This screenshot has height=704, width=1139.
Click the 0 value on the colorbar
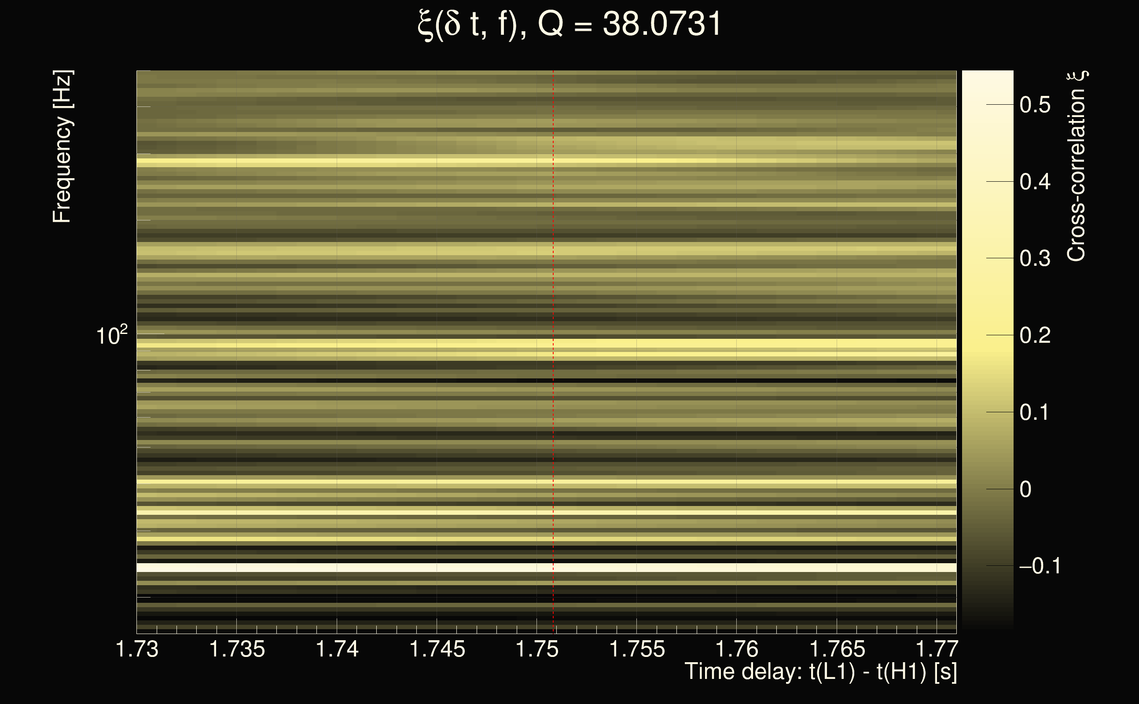1025,489
